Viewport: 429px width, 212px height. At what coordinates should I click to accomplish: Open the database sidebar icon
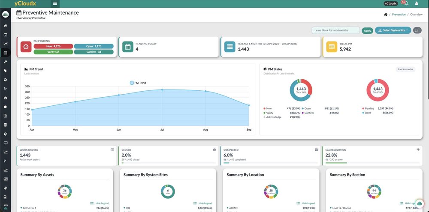point(5,125)
